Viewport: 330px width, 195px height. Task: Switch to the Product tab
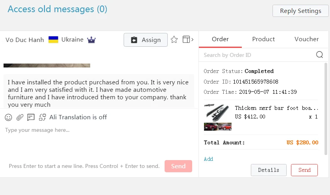click(263, 39)
